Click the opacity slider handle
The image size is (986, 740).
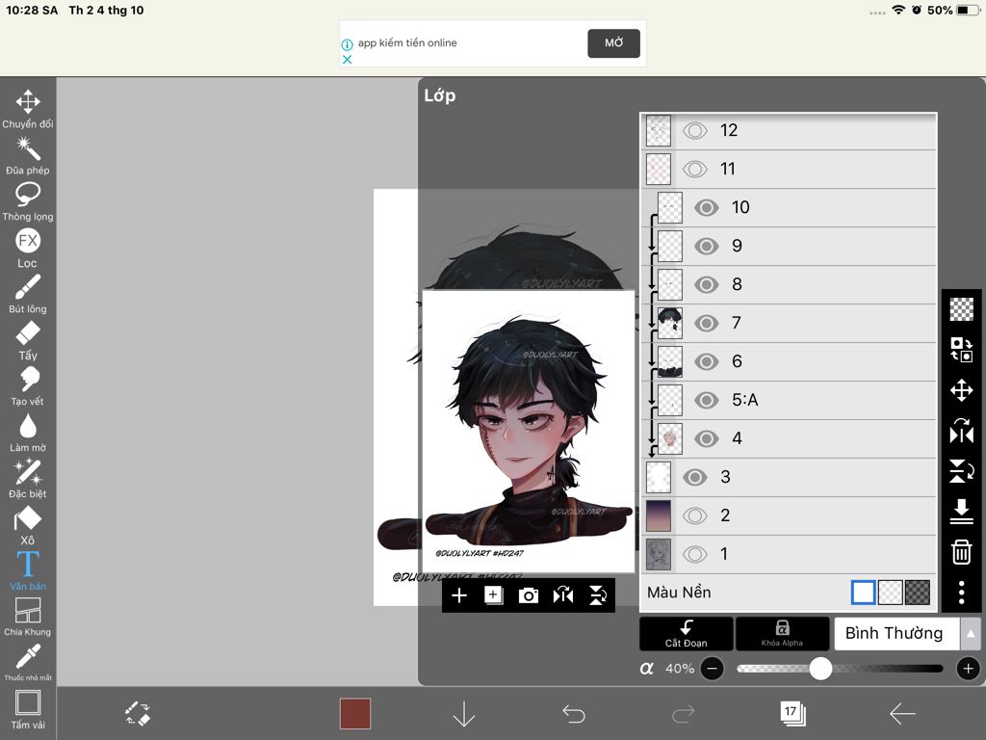click(x=820, y=669)
